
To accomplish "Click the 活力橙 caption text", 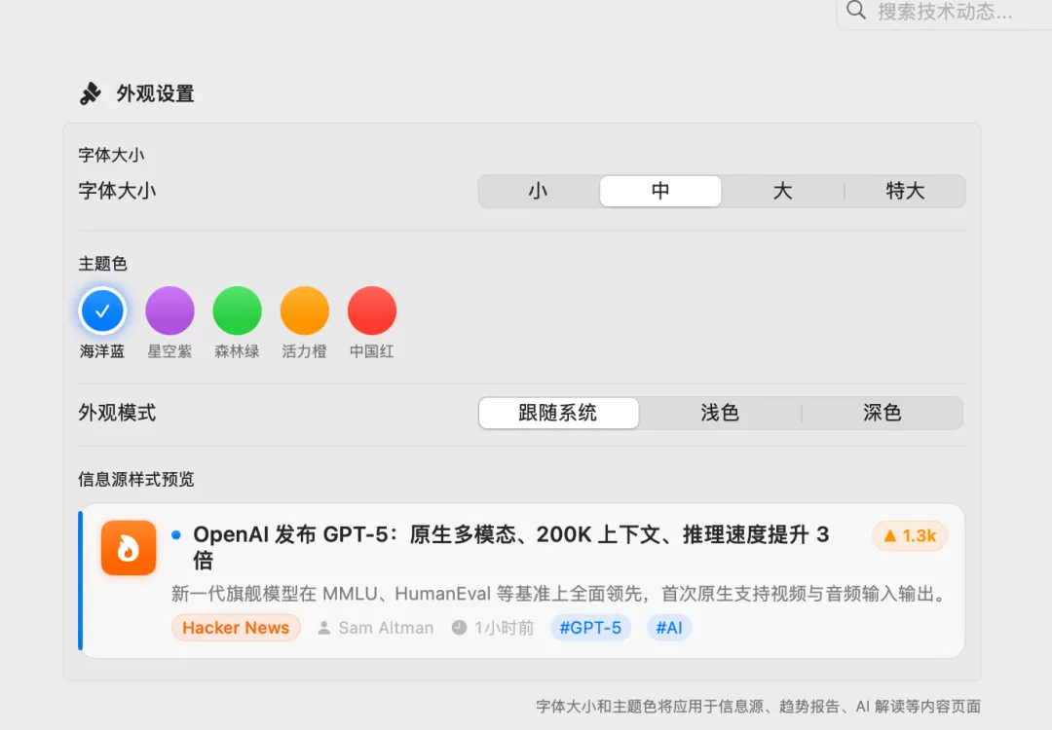I will click(305, 351).
